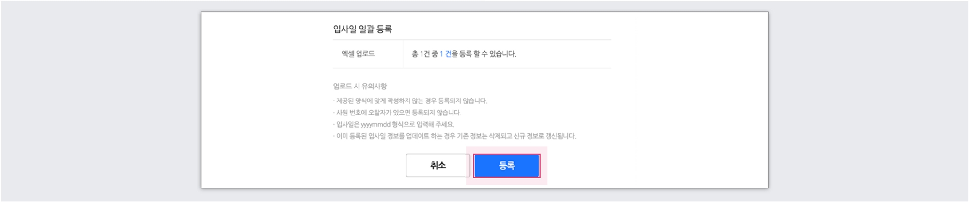Click the 입사일 일괄 등록 dialog title

pyautogui.click(x=362, y=29)
